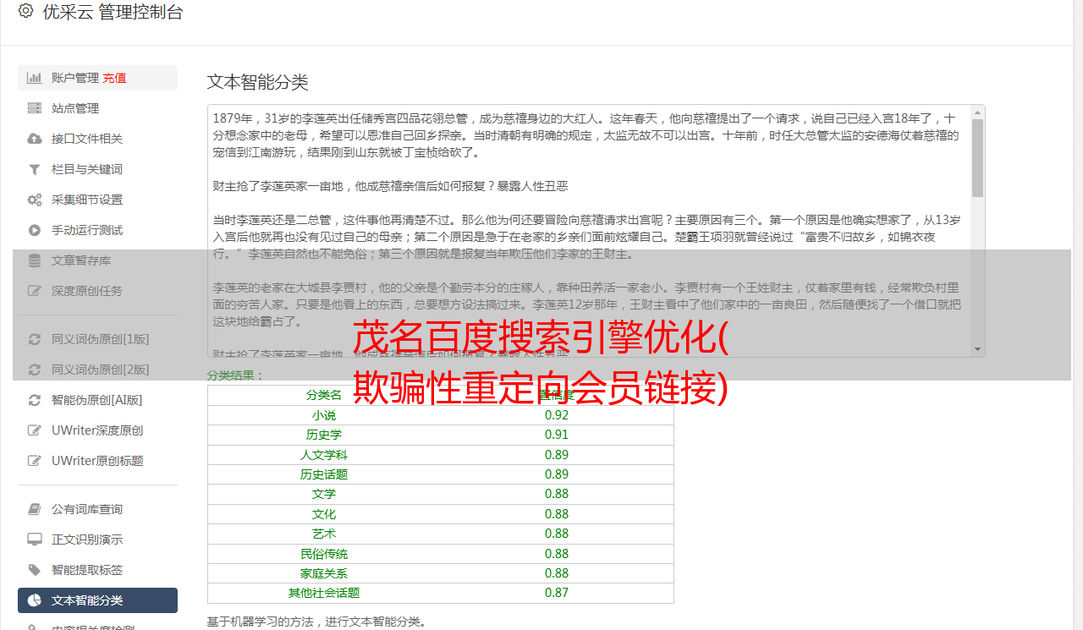
Task: Click the edit icon for UWriter原创标题
Action: point(34,461)
